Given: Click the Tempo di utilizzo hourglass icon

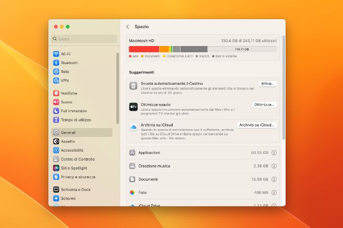Looking at the screenshot, I should pos(56,120).
